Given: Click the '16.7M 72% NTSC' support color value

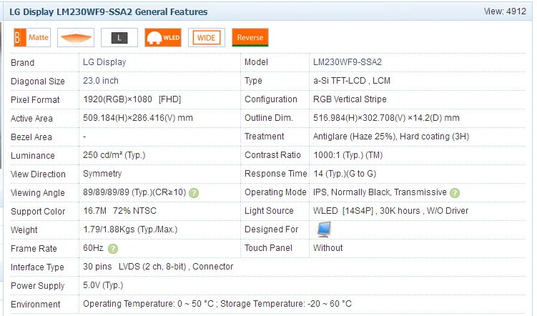Looking at the screenshot, I should click(x=119, y=211).
